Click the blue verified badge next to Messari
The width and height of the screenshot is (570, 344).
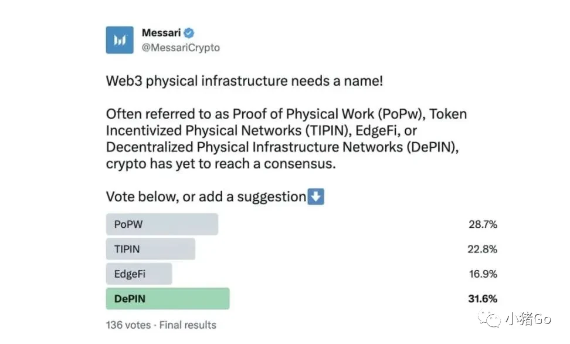(x=189, y=33)
